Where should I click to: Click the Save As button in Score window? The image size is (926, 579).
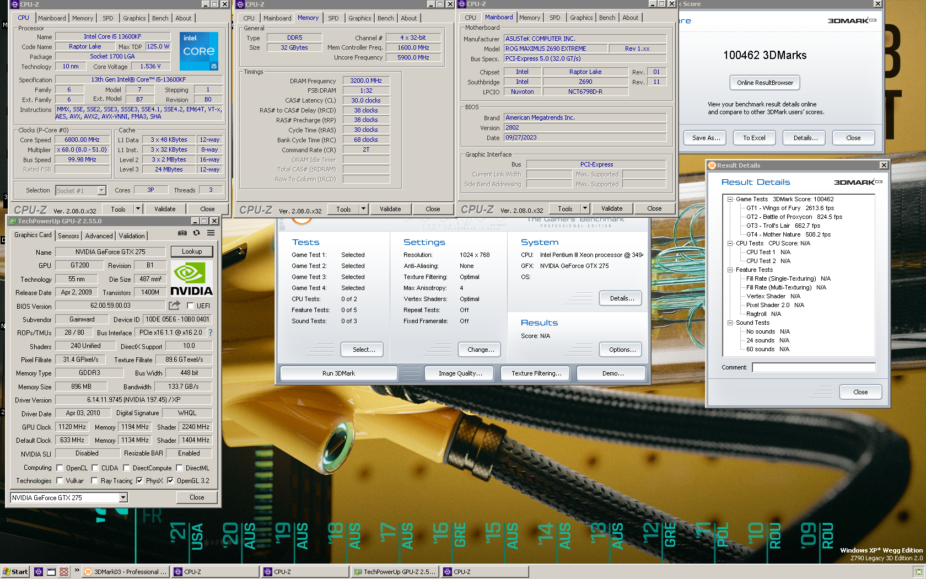(706, 138)
